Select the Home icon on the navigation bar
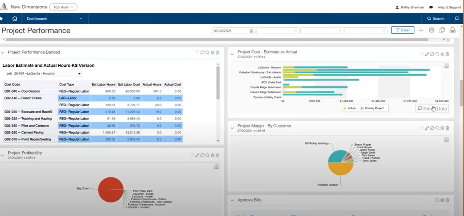 coord(14,19)
